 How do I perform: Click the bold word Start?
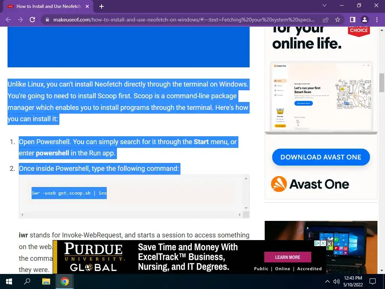[x=201, y=142]
